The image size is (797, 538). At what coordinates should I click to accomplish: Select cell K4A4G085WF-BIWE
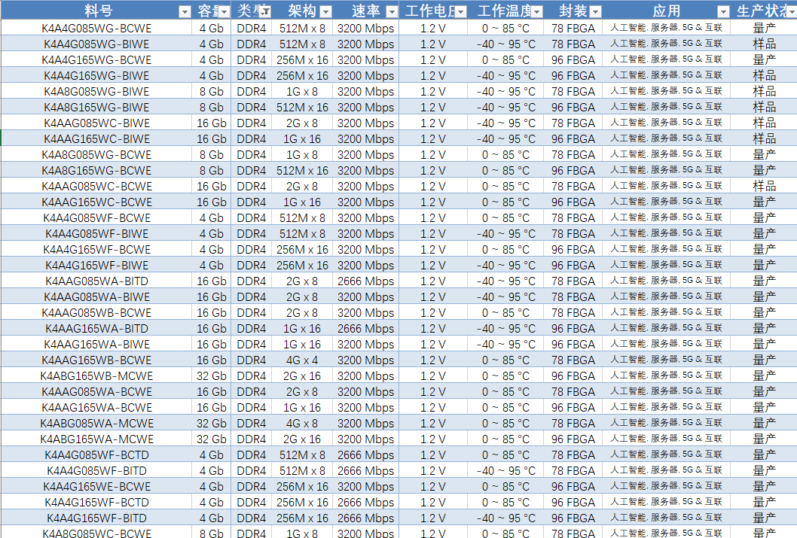pos(96,233)
